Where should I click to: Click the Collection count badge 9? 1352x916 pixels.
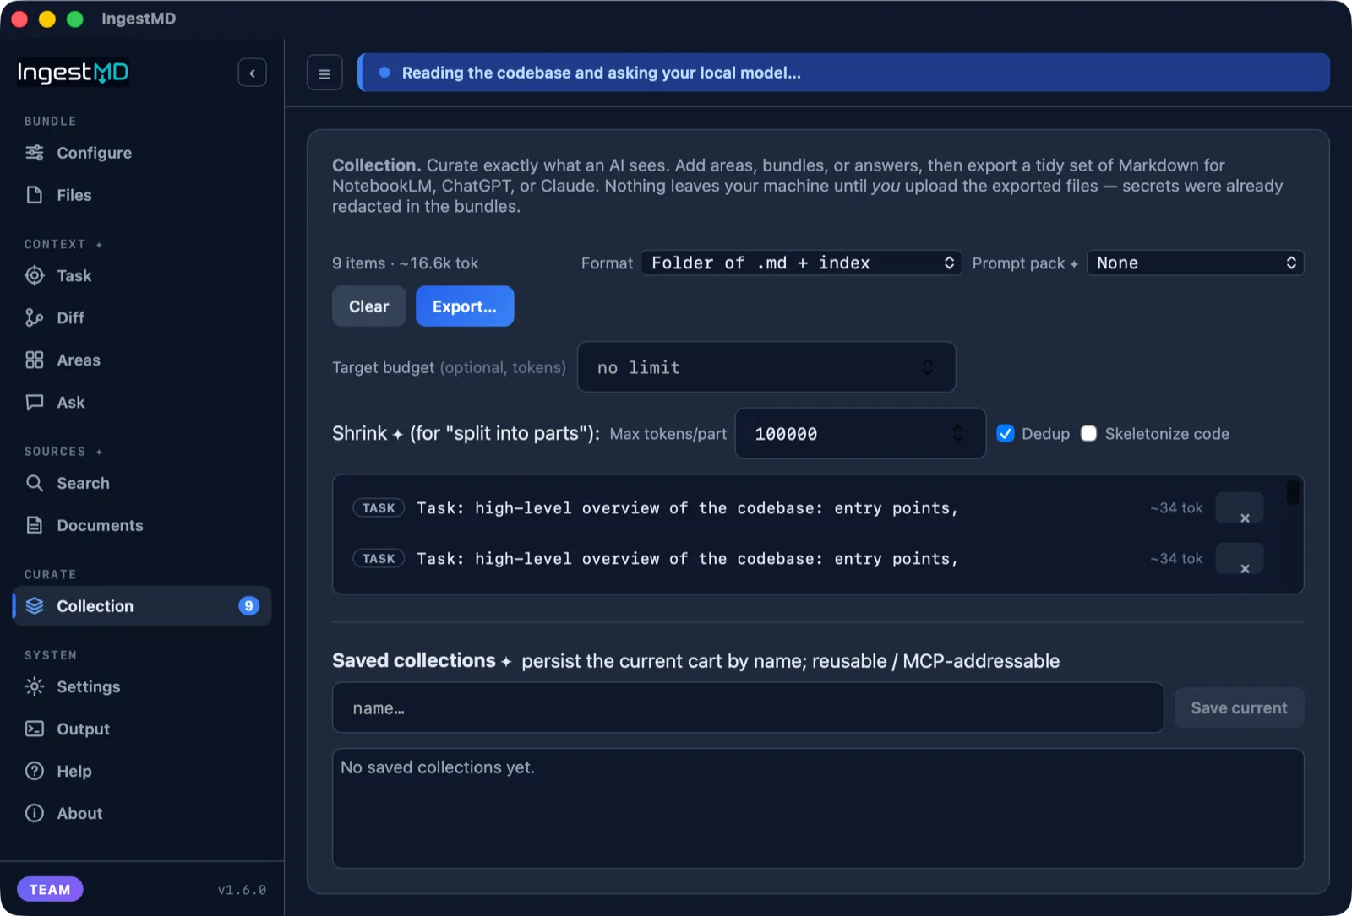248,606
